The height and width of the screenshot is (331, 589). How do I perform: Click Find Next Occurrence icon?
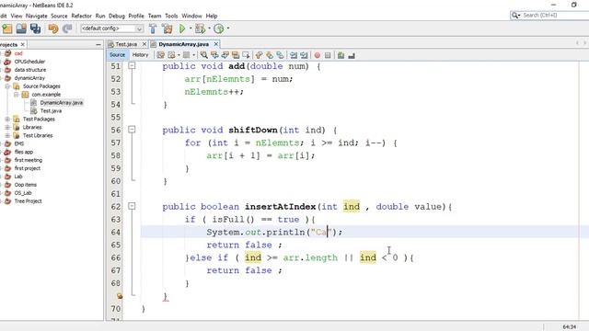[x=225, y=55]
